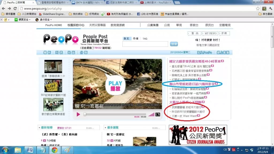Open the notepad-like app on the taskbar
This screenshot has width=274, height=154.
[43, 150]
